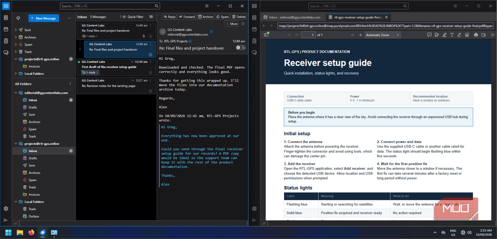The width and height of the screenshot is (497, 239).
Task: Expand the Trash folder that has a chevron
Action: pos(16,52)
